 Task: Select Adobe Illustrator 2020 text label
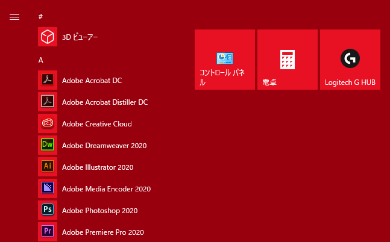click(98, 167)
